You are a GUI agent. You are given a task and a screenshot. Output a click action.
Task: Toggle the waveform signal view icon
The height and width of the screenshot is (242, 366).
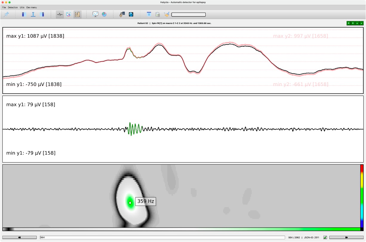click(x=60, y=14)
